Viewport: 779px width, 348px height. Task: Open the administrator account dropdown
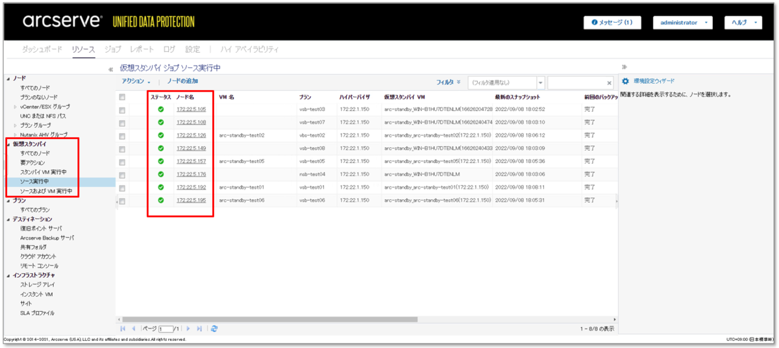[x=683, y=23]
